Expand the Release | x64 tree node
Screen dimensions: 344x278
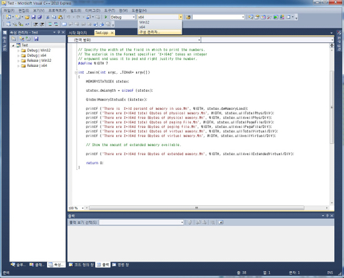19,66
